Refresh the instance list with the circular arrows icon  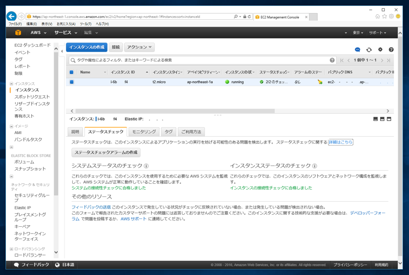click(x=369, y=50)
